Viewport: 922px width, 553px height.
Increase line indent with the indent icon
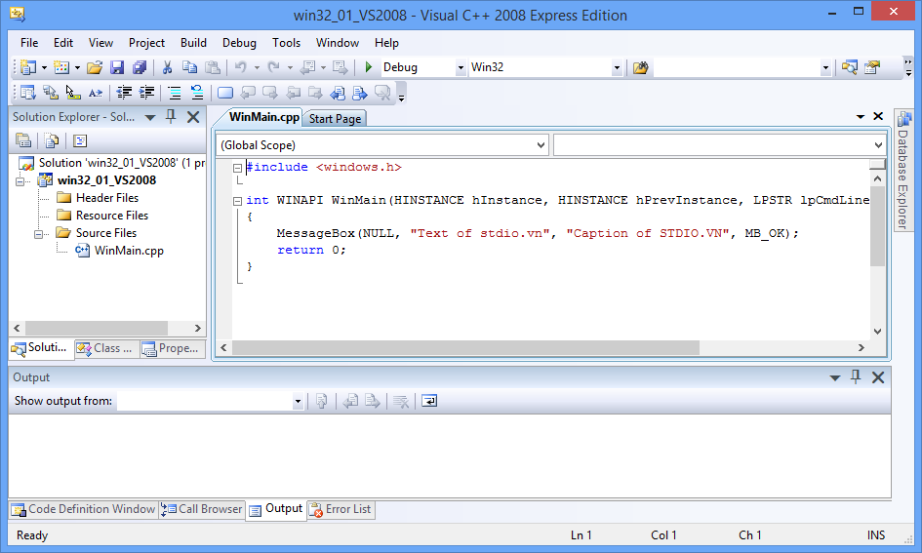click(x=146, y=93)
